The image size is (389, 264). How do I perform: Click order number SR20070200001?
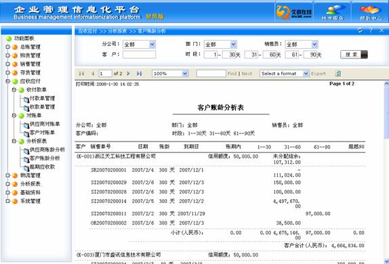(x=108, y=171)
